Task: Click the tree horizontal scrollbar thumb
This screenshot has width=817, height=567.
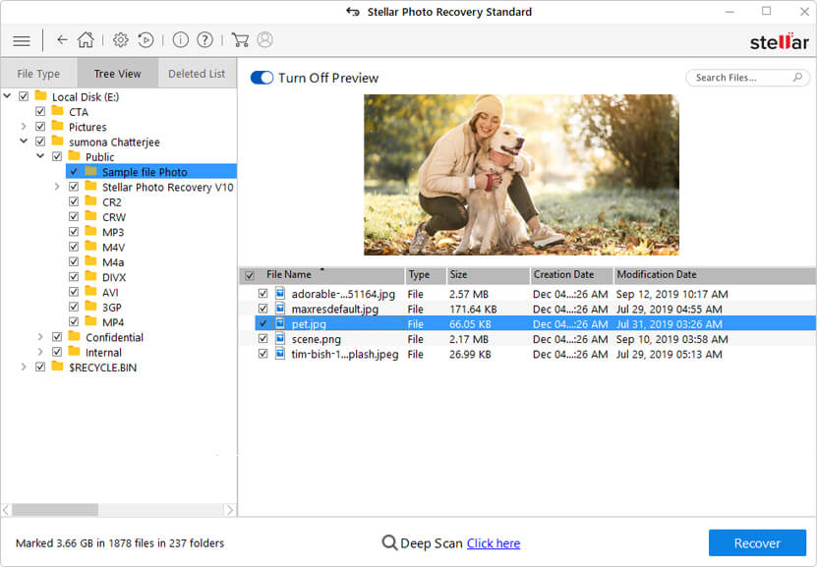Action: point(55,510)
